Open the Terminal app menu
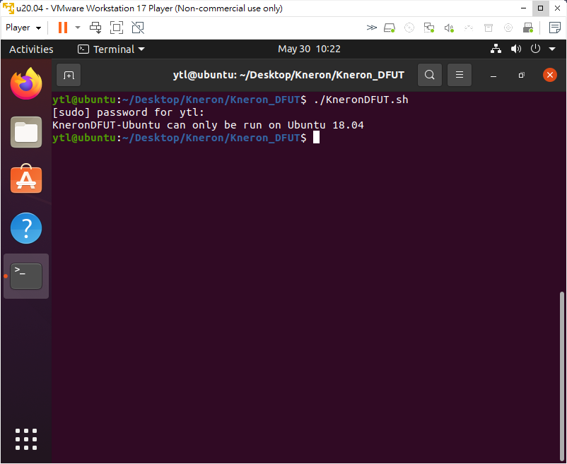567x464 pixels. click(111, 49)
